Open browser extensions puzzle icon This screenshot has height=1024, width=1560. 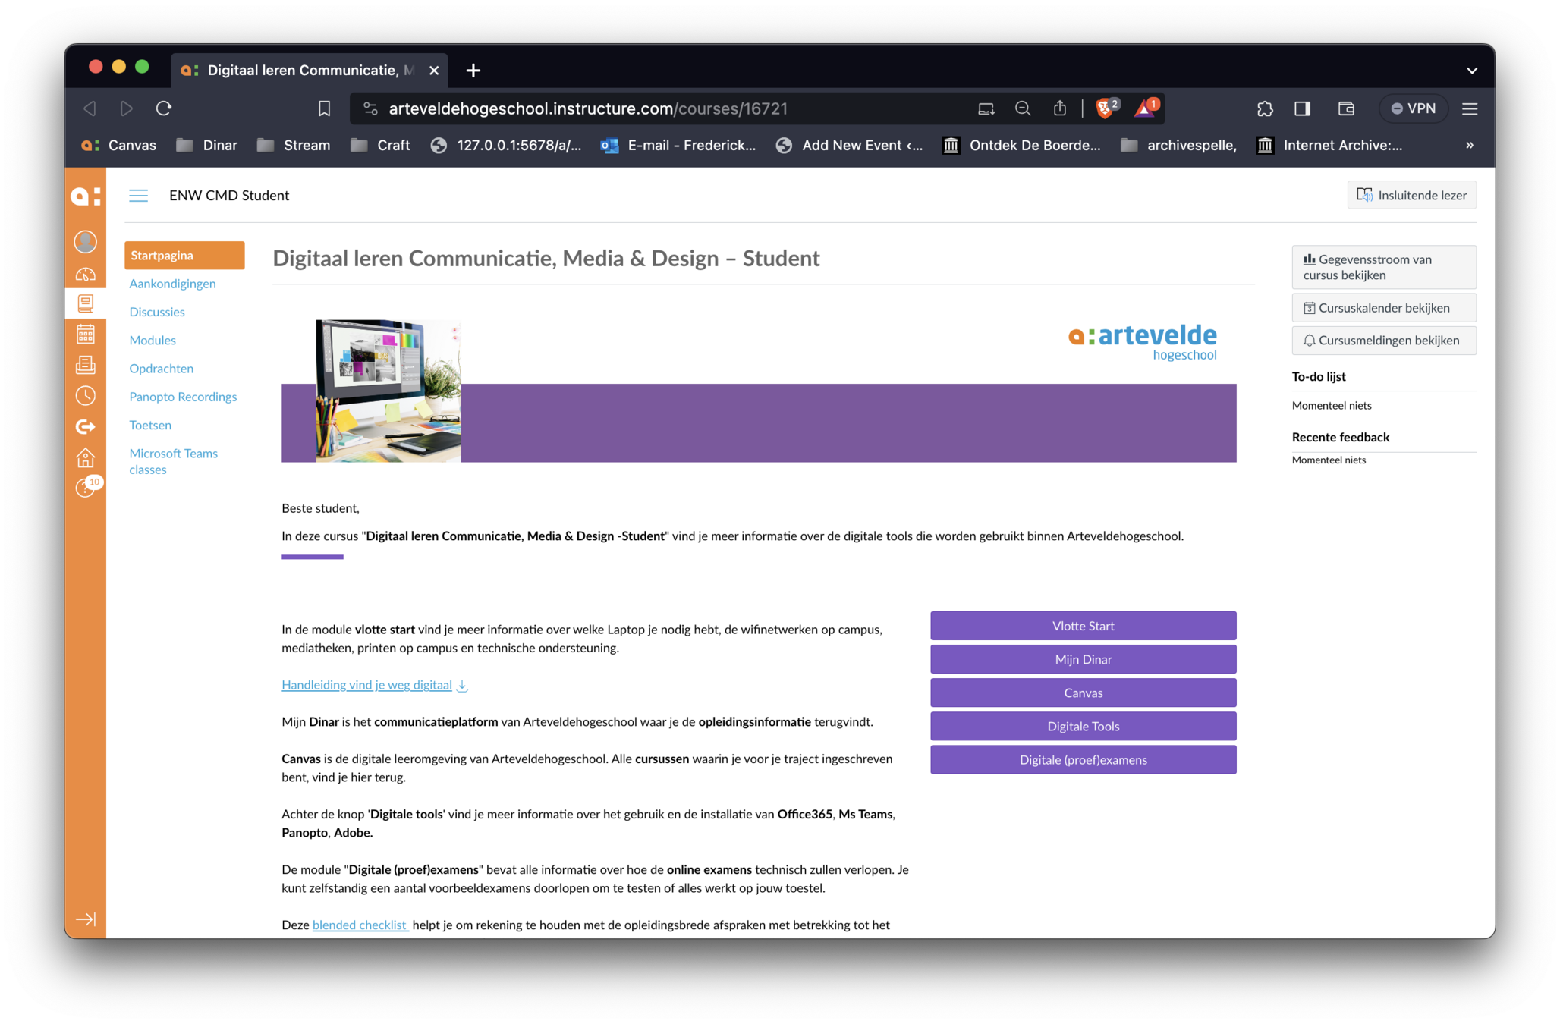pyautogui.click(x=1264, y=108)
